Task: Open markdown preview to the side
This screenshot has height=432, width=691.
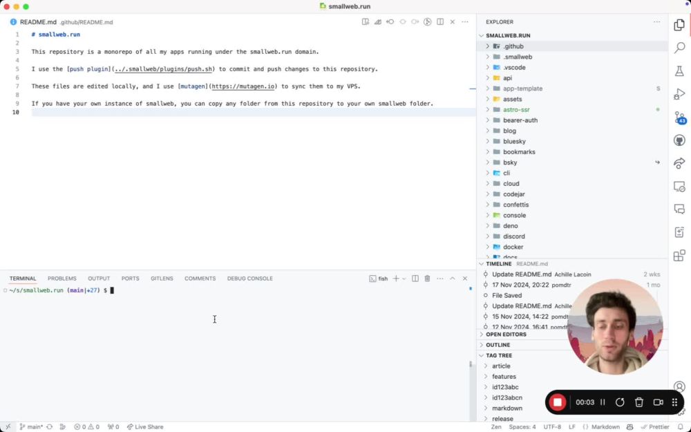Action: pyautogui.click(x=366, y=21)
